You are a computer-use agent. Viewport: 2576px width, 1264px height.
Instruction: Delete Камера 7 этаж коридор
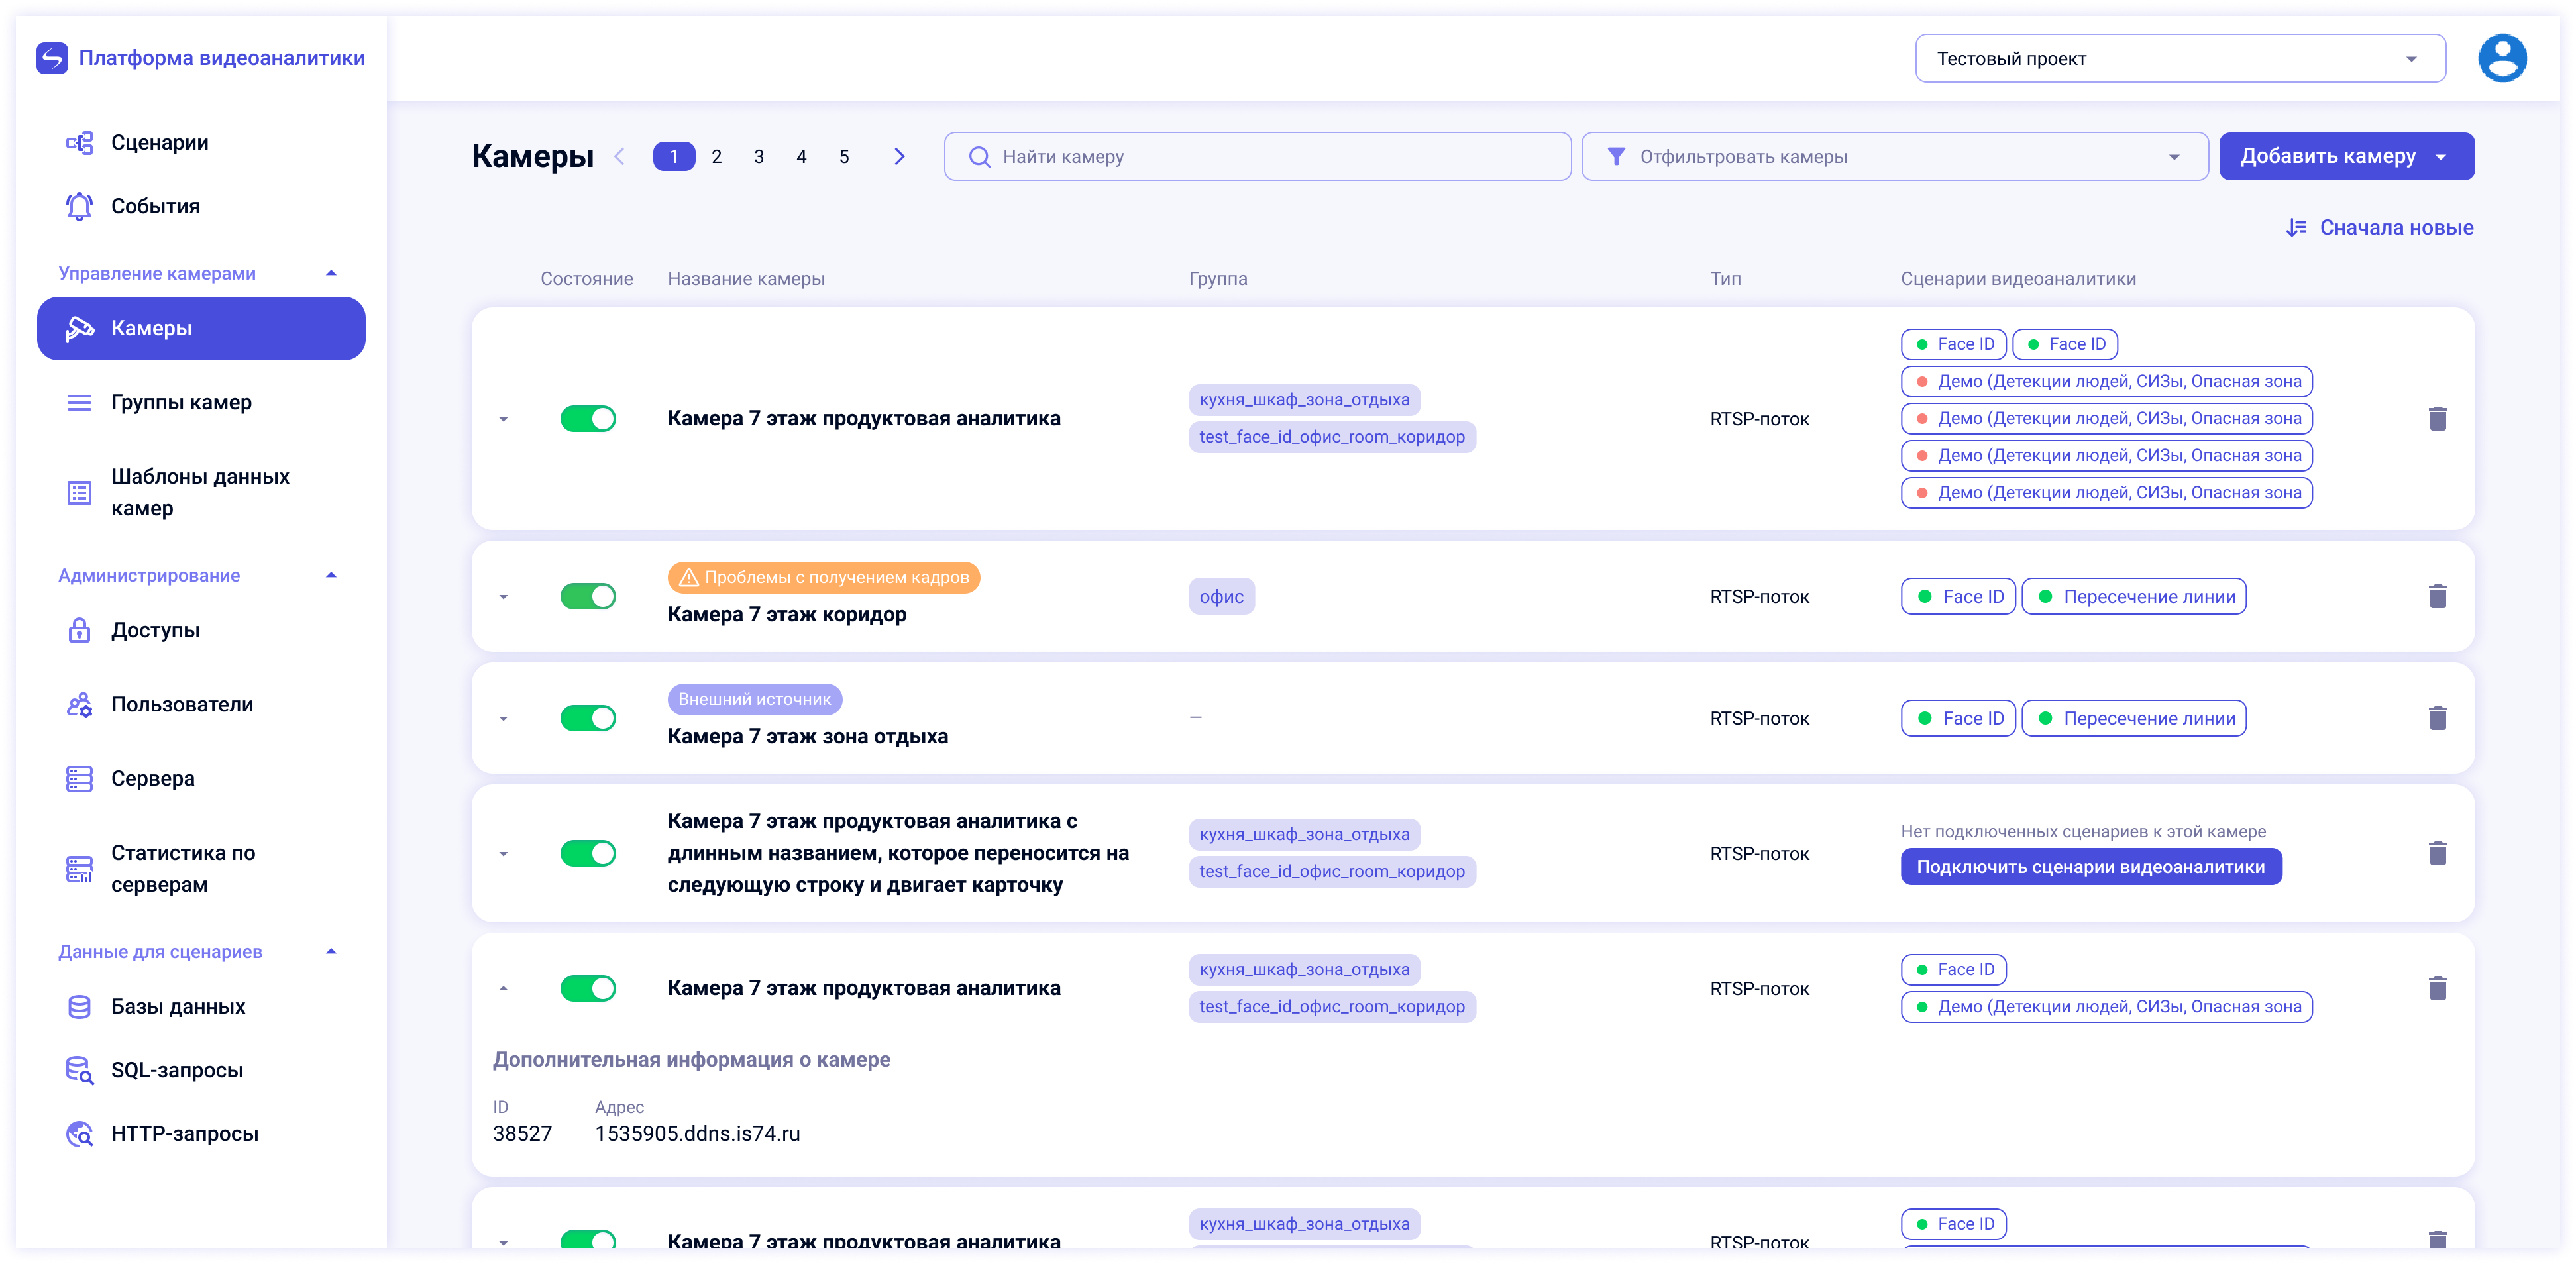click(x=2437, y=597)
